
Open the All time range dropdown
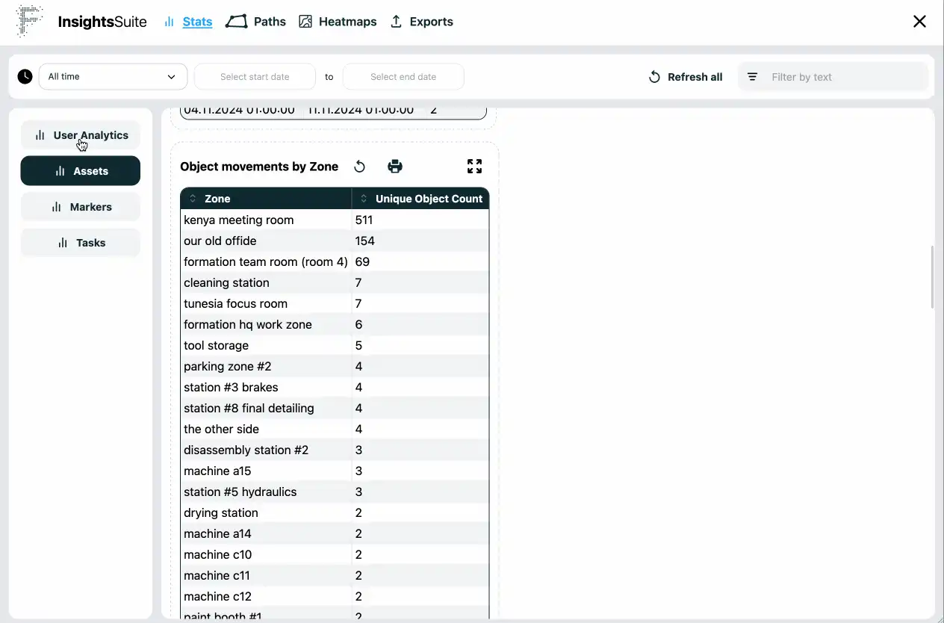112,76
